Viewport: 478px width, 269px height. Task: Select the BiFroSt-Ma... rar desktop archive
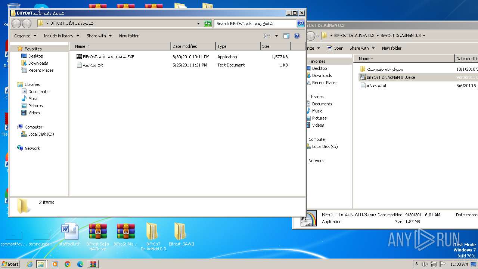click(x=125, y=235)
